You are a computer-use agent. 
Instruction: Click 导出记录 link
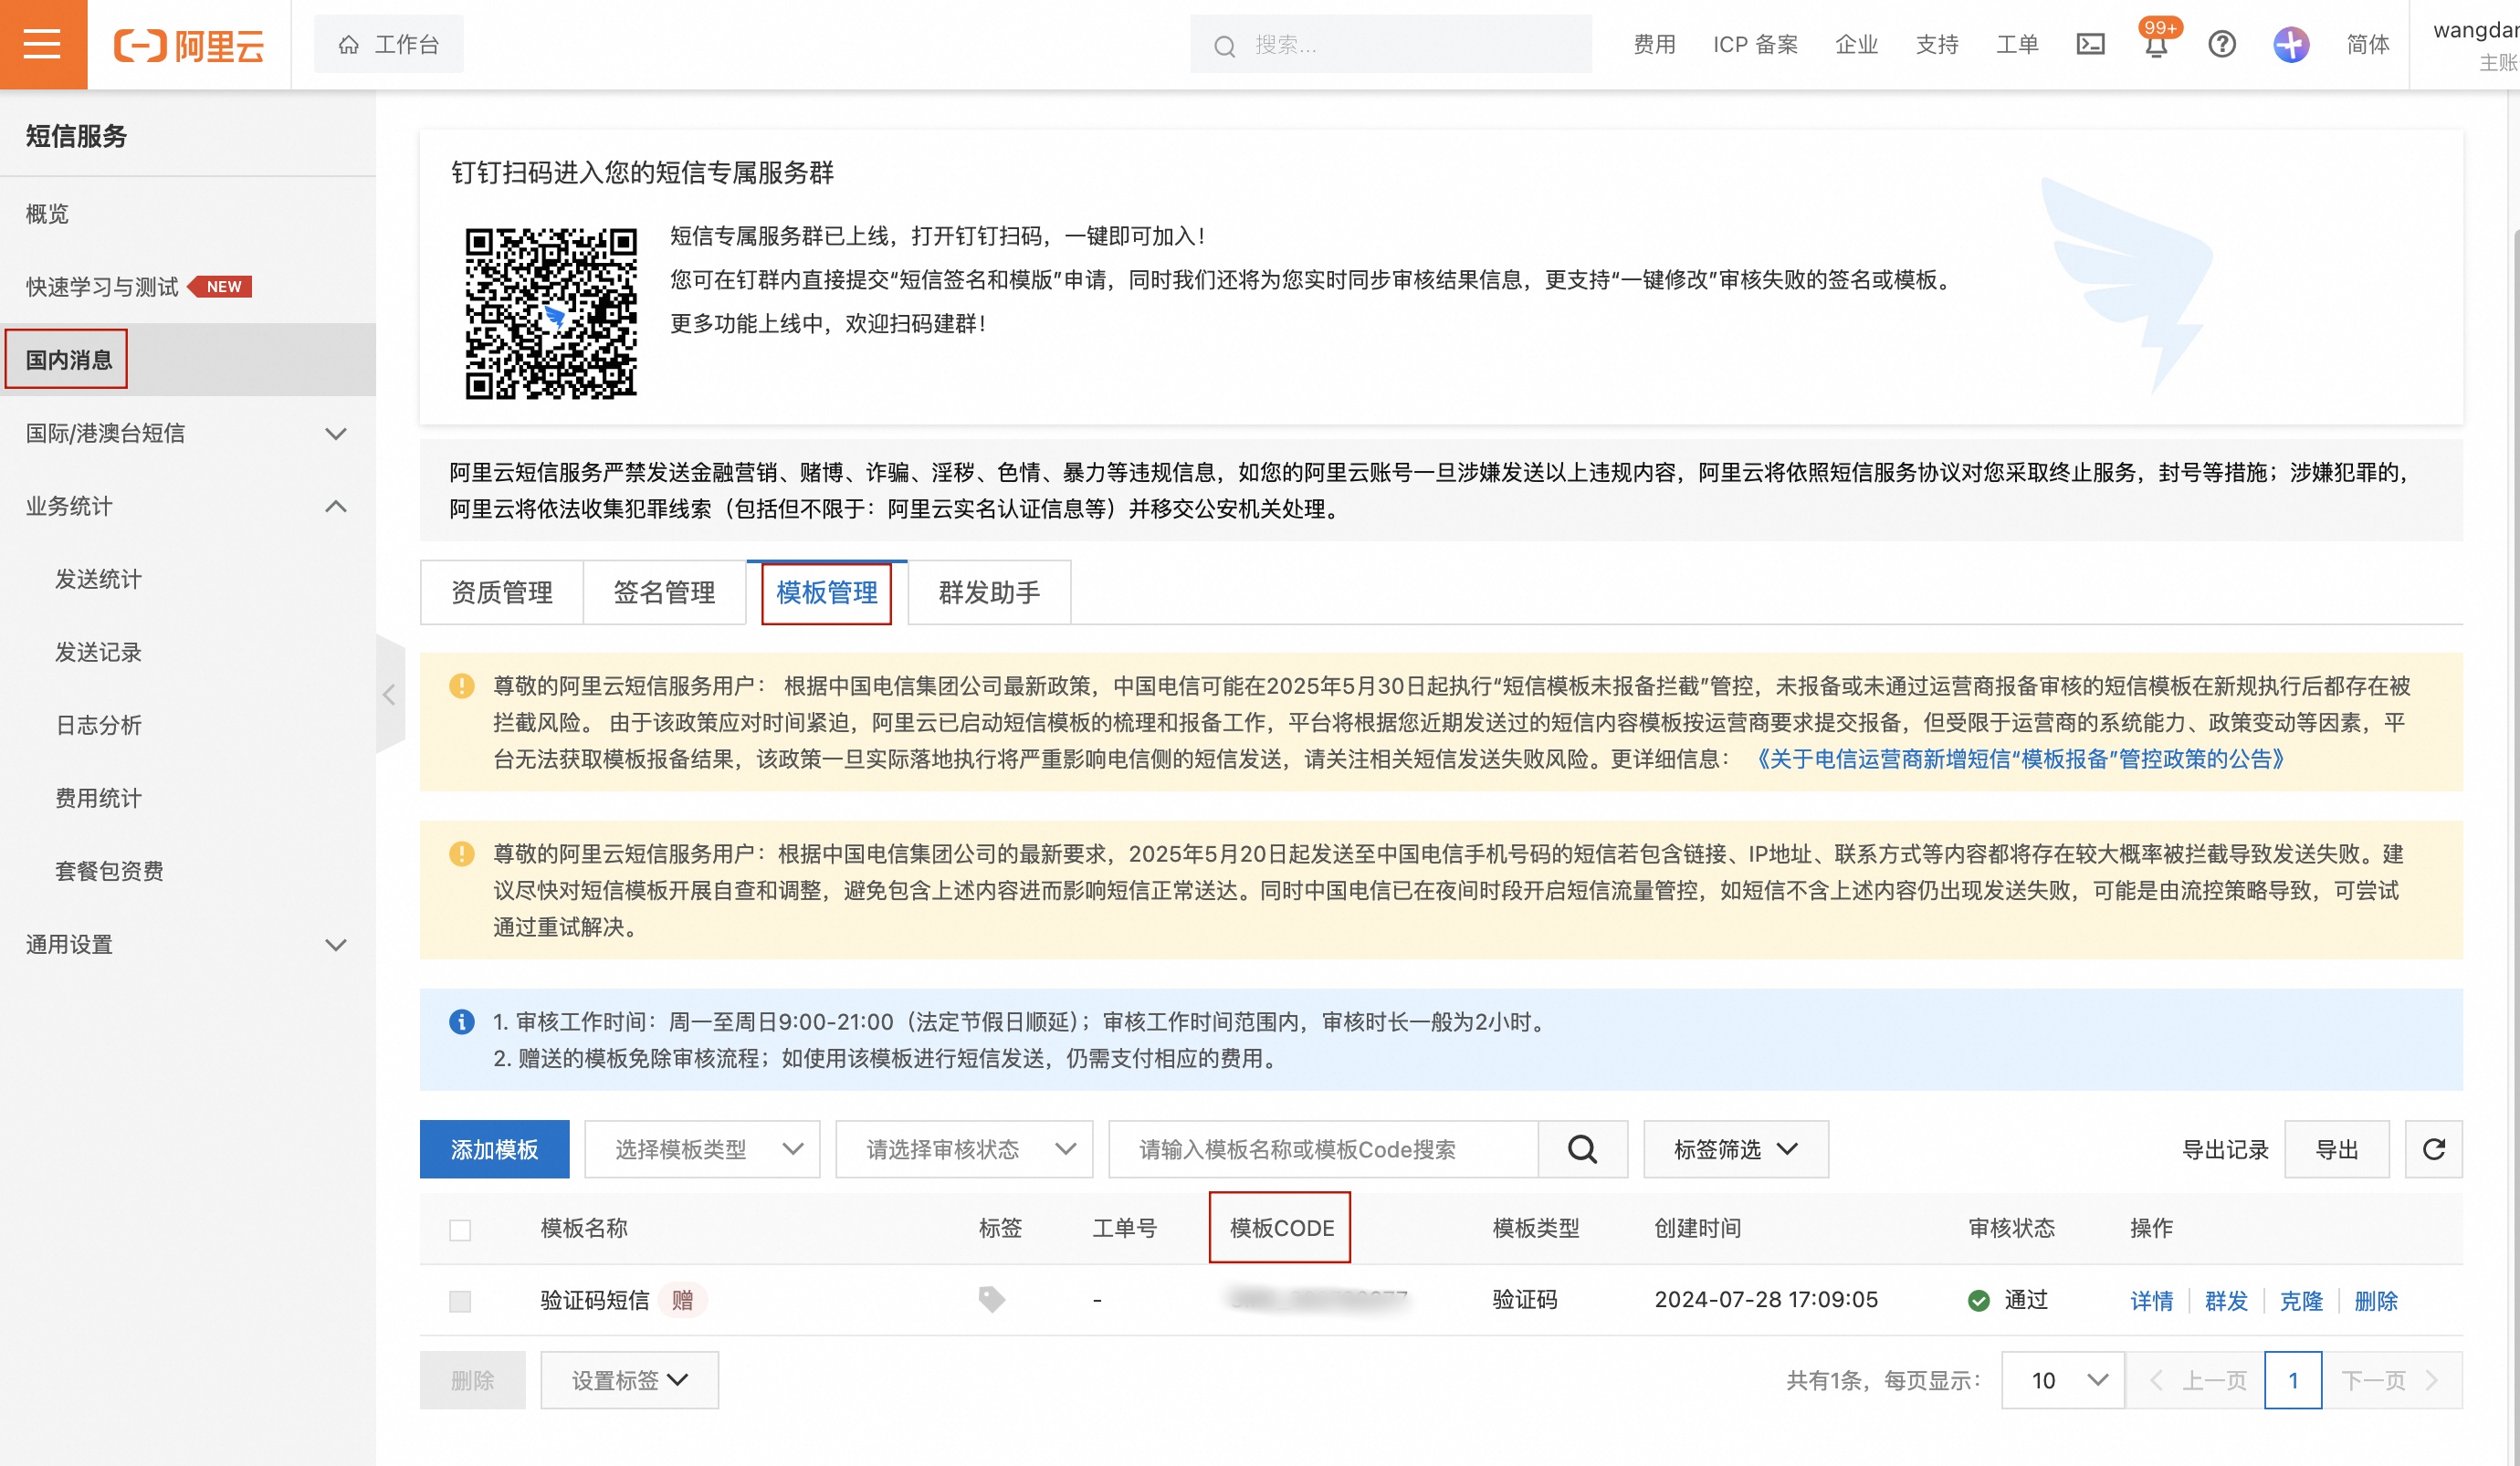(x=2225, y=1149)
